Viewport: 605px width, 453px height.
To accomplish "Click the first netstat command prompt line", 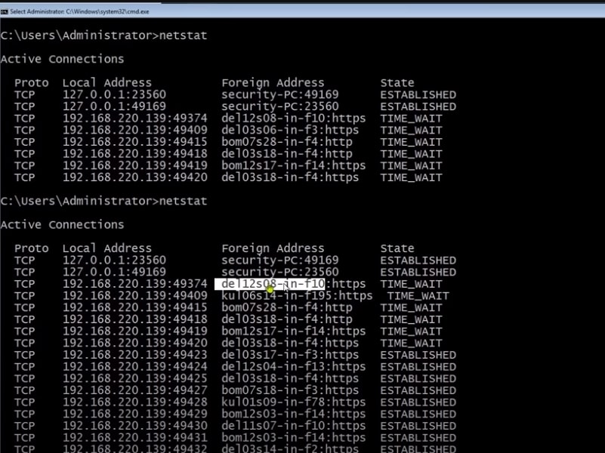I will (x=103, y=35).
